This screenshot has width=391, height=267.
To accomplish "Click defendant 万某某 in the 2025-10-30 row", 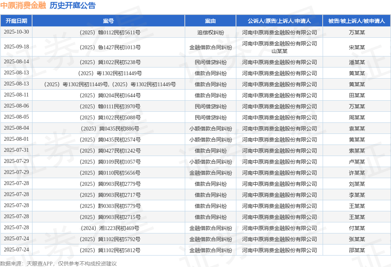I will click(x=357, y=32).
